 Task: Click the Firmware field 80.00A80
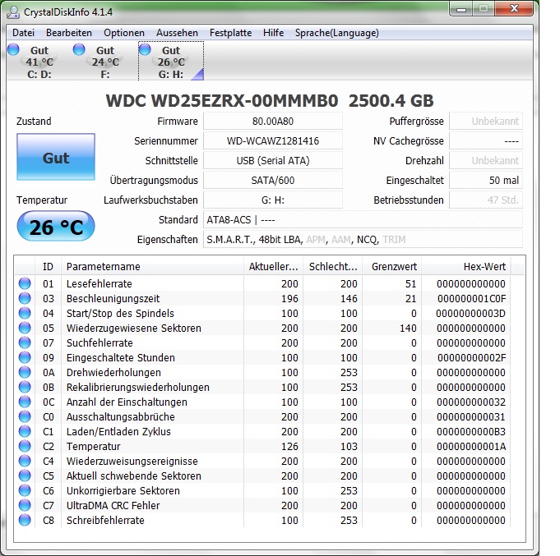pos(273,122)
